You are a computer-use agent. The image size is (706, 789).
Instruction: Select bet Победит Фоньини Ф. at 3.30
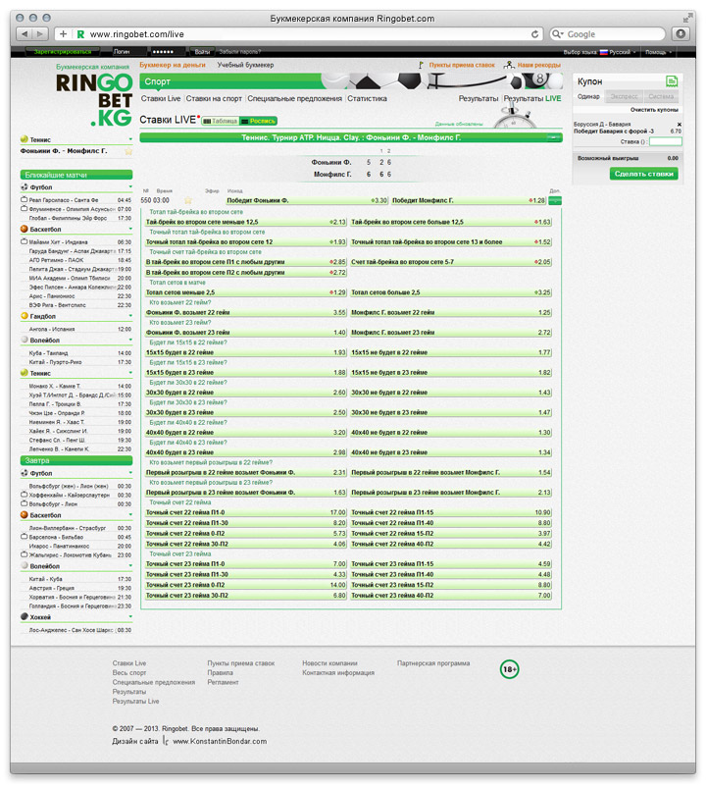point(306,200)
